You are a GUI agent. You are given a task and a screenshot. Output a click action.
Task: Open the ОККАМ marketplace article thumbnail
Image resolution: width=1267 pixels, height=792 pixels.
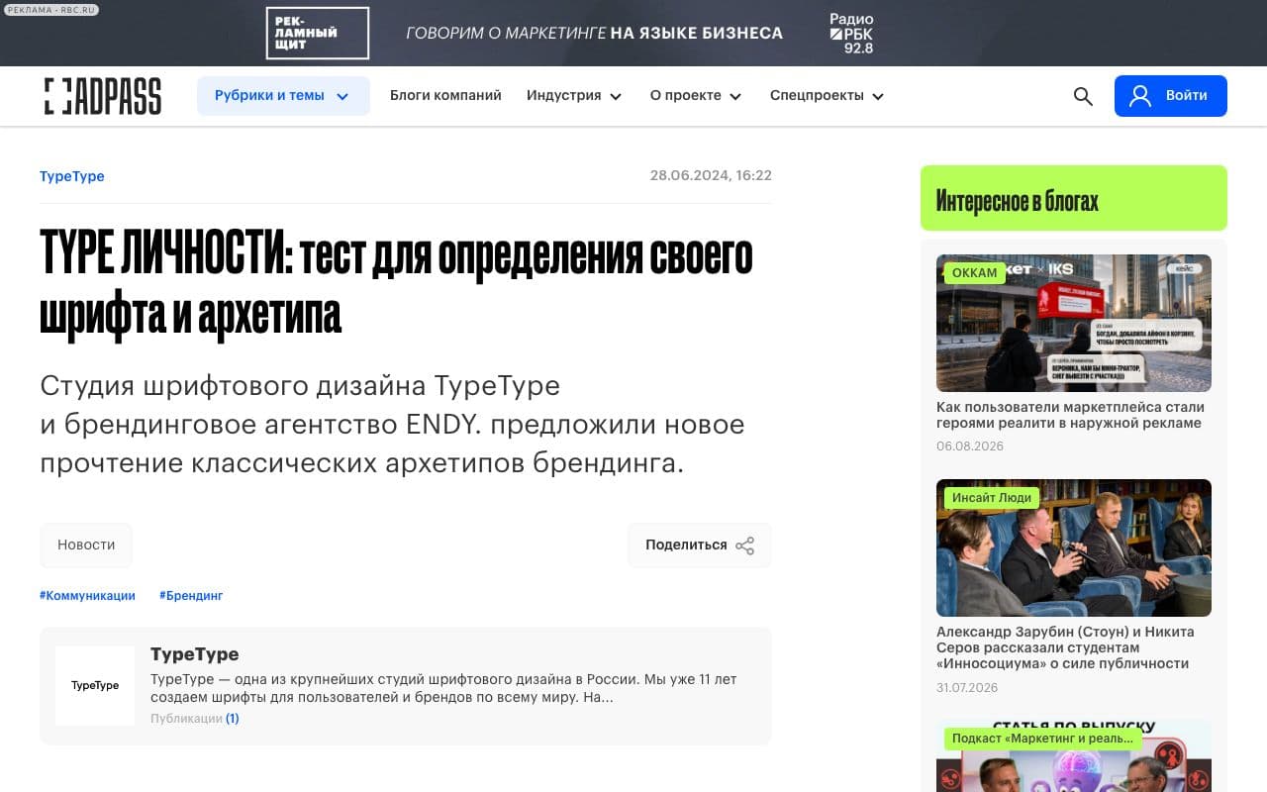pos(1074,324)
